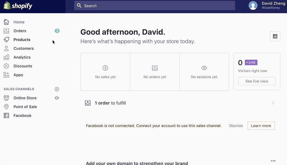Click the See live view button
The width and height of the screenshot is (287, 165).
point(257,81)
